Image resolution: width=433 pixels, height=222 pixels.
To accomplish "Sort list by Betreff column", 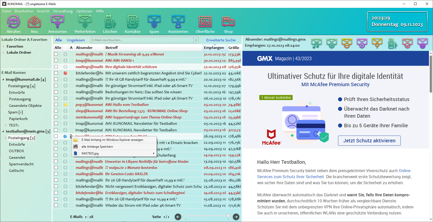I will pos(154,48).
